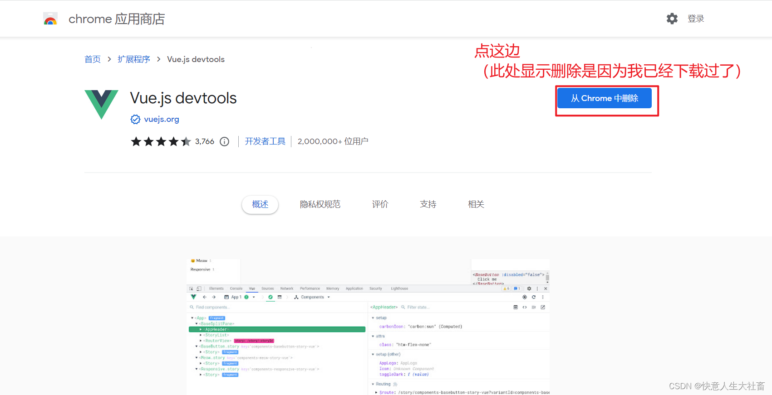Switch to the 隐私权规范 tab
Viewport: 772px width, 395px height.
tap(320, 204)
